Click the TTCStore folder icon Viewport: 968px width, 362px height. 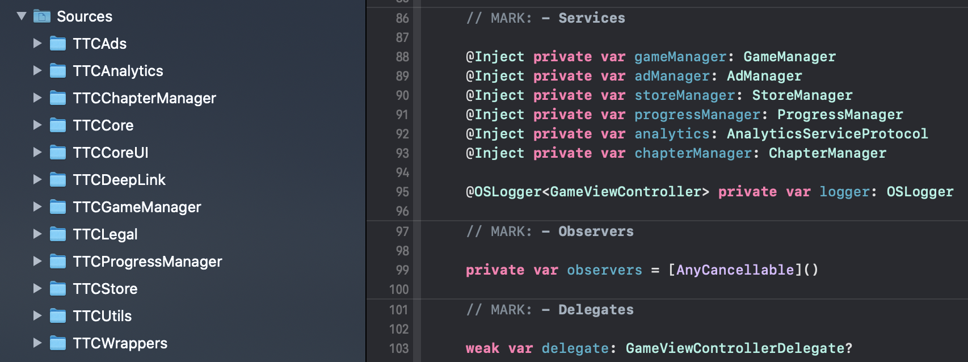(x=58, y=289)
